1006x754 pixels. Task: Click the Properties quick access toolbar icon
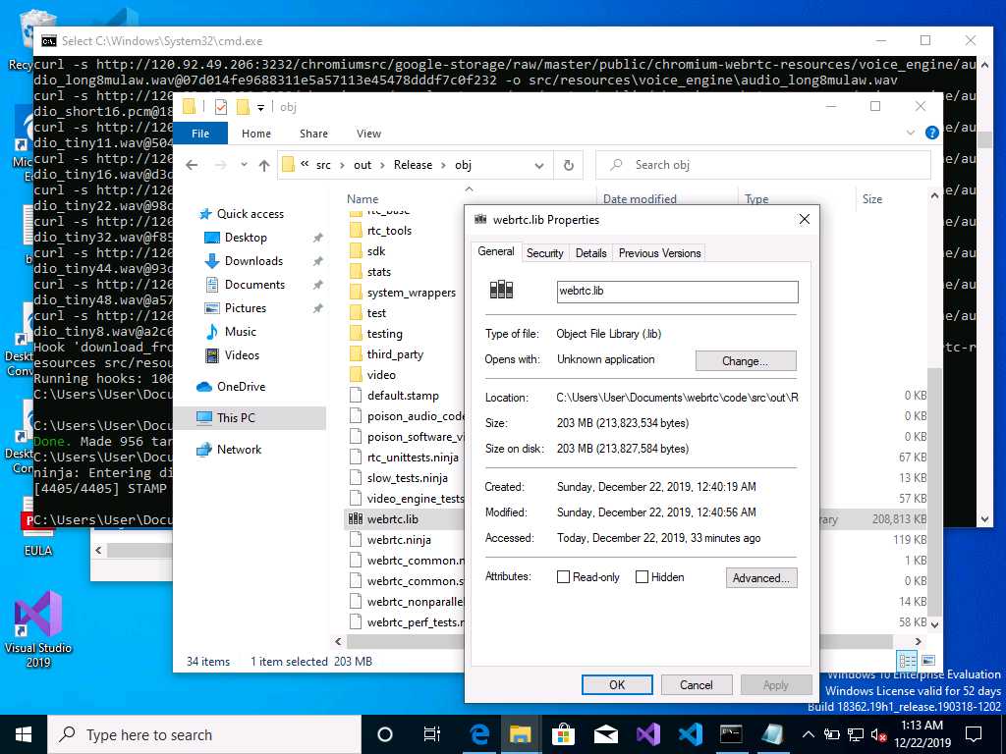coord(221,107)
